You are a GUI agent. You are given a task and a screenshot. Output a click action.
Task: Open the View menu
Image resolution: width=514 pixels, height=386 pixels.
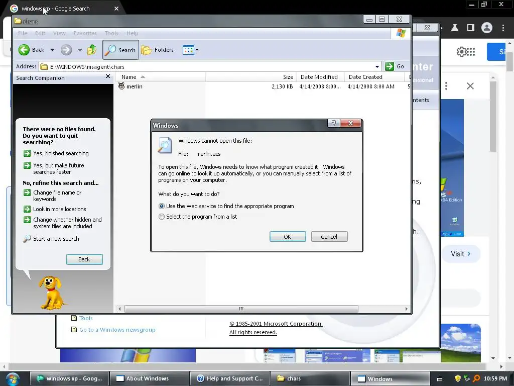[x=59, y=33]
